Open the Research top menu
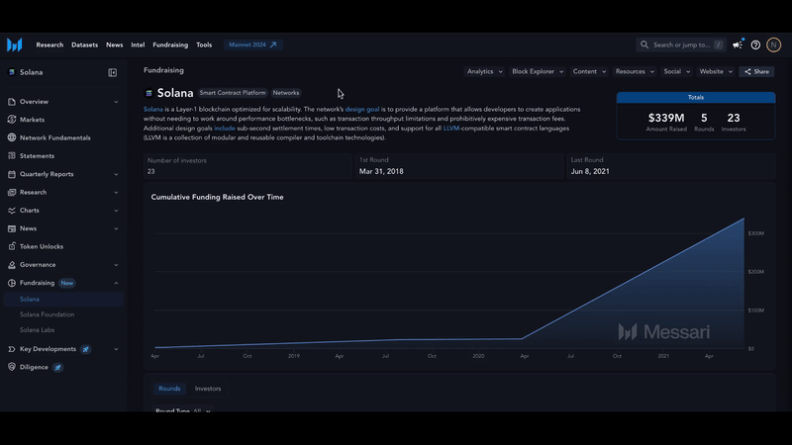The width and height of the screenshot is (792, 445). 49,44
